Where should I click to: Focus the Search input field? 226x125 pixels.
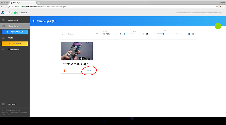coord(80,34)
